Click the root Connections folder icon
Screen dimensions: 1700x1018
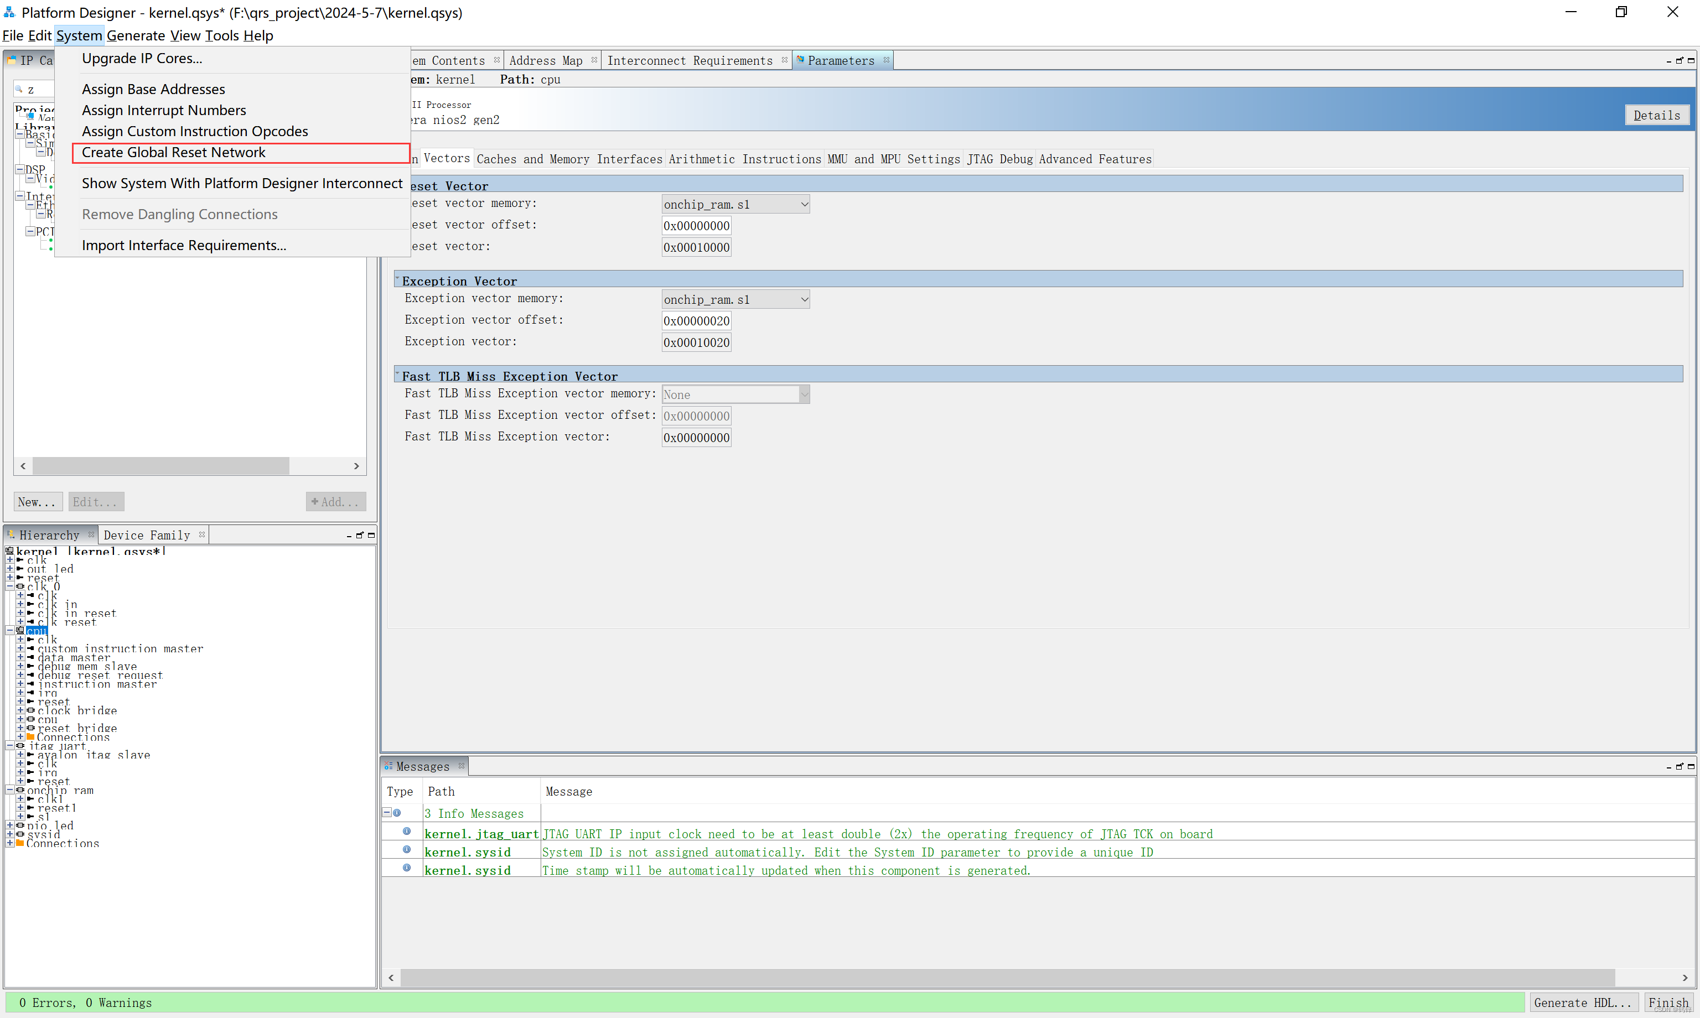pyautogui.click(x=20, y=844)
